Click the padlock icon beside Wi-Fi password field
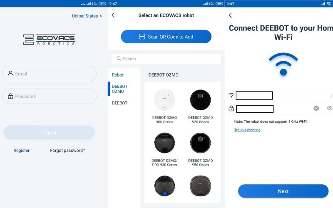The height and width of the screenshot is (208, 333). (x=231, y=109)
